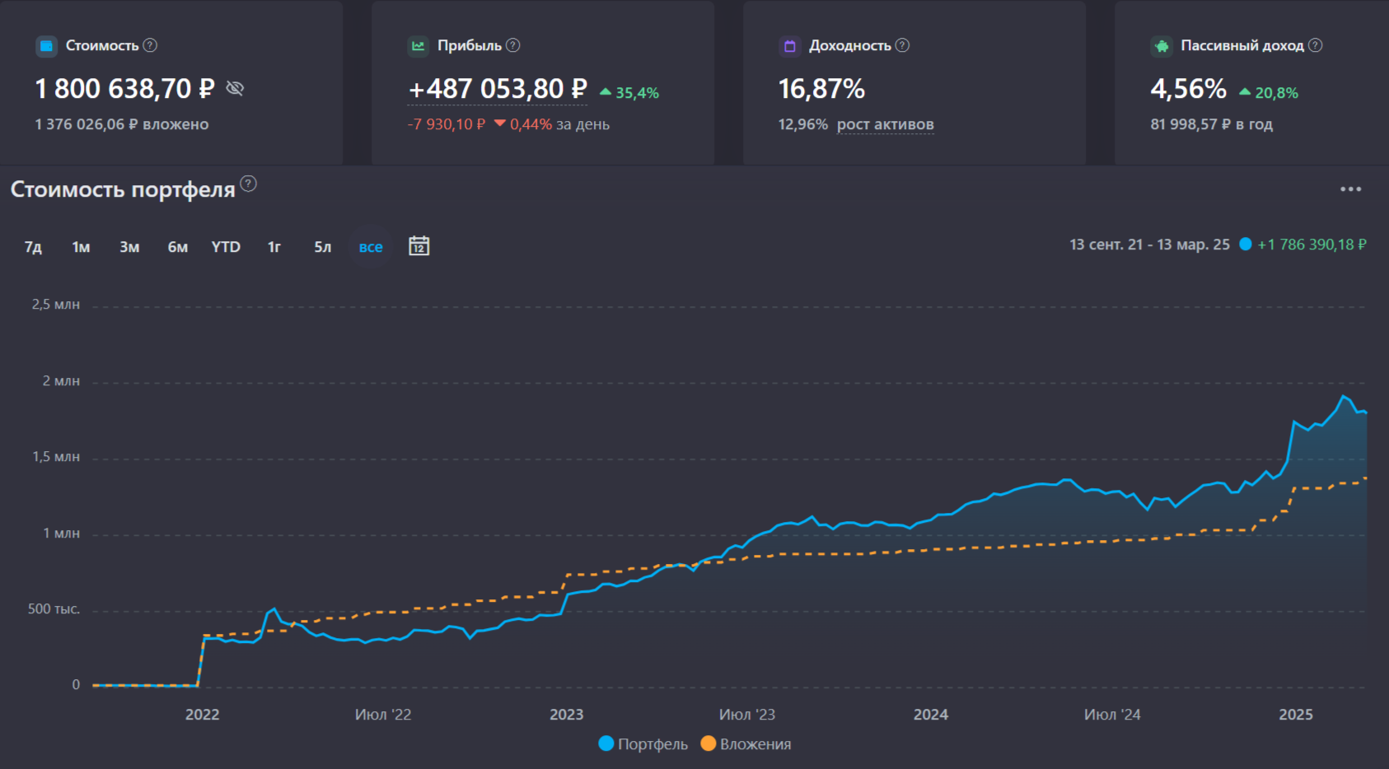Open help tooltip next to Пассивный доход
The width and height of the screenshot is (1389, 769).
tap(1316, 45)
